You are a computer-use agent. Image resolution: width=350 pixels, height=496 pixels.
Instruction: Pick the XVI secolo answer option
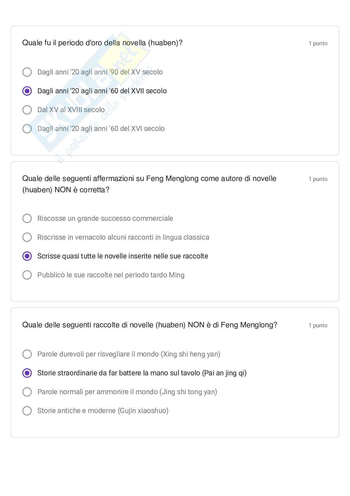coord(27,129)
